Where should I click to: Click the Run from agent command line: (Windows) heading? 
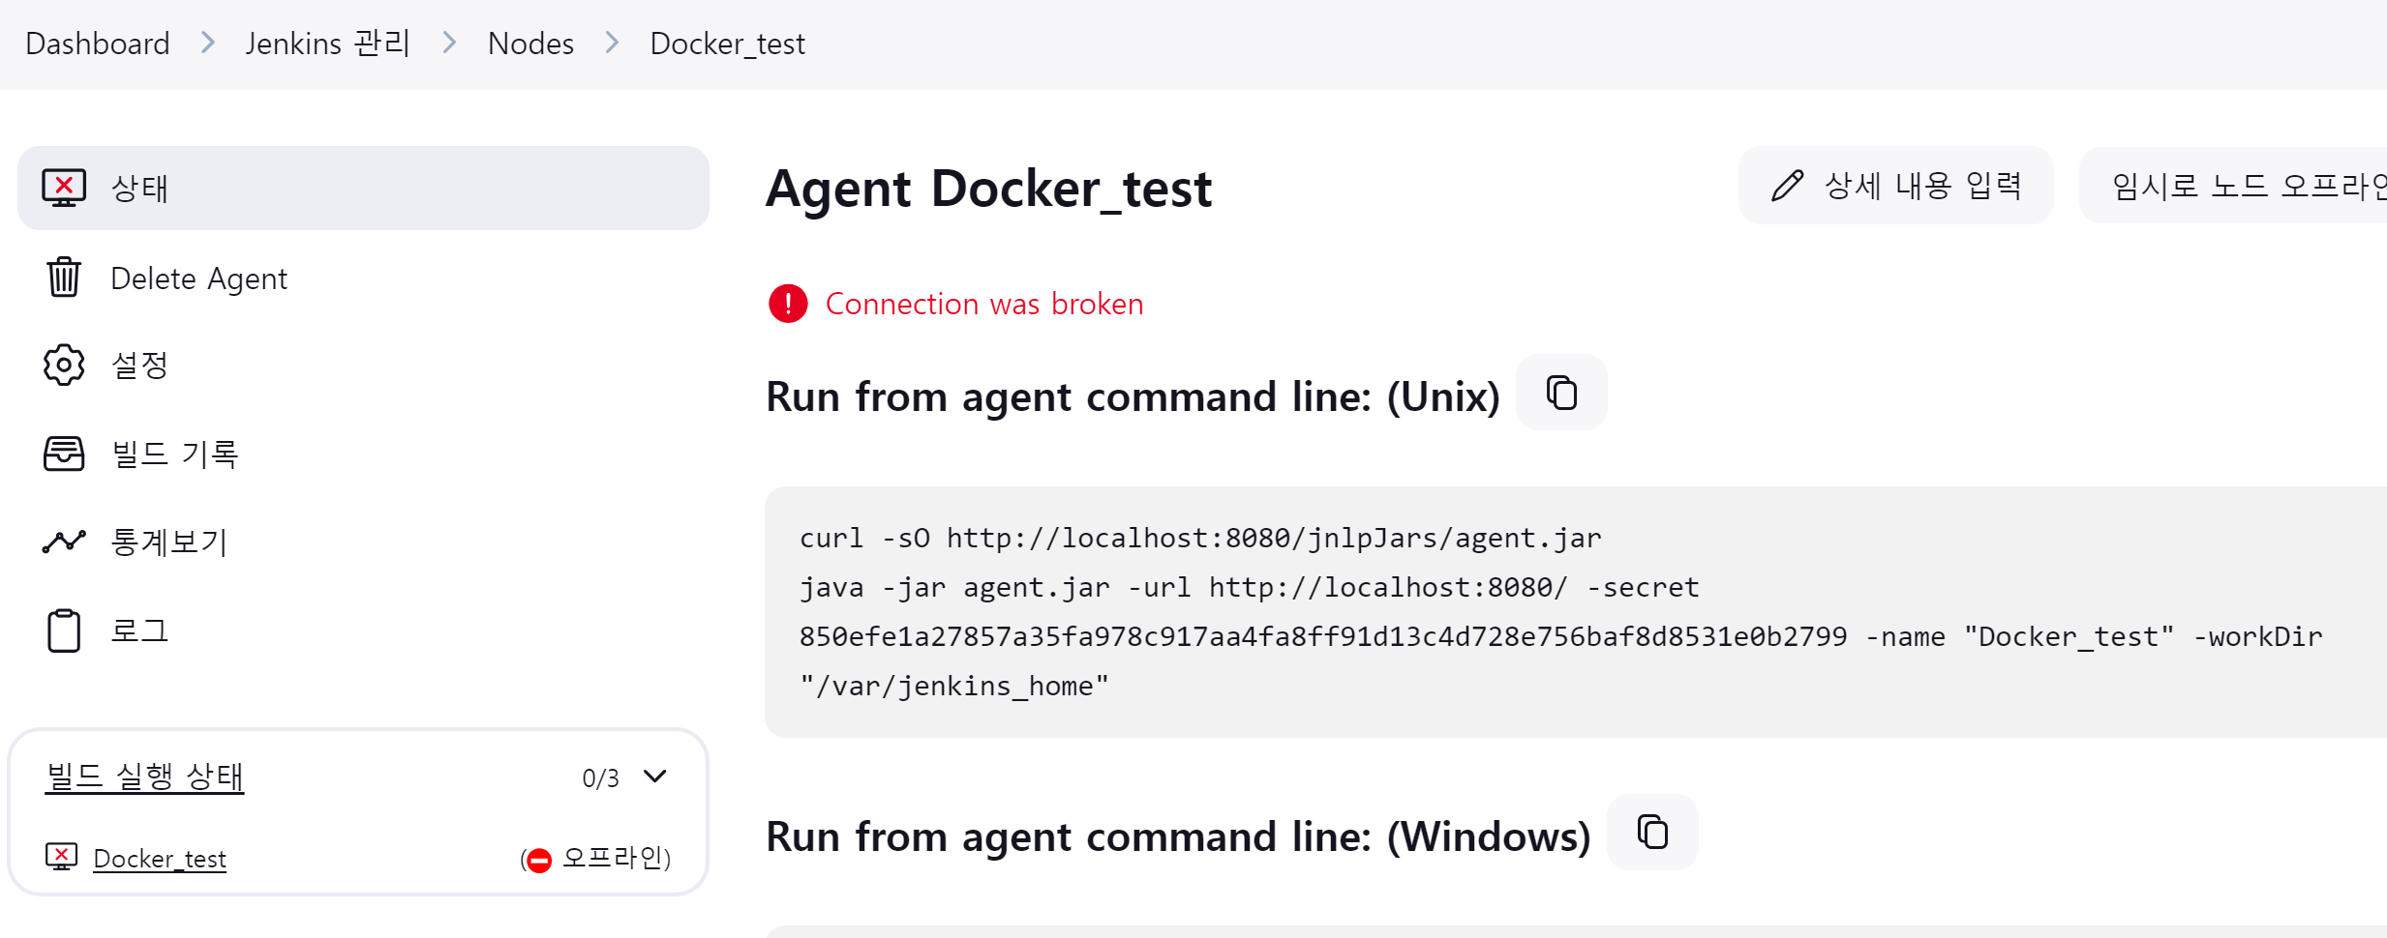point(1178,836)
